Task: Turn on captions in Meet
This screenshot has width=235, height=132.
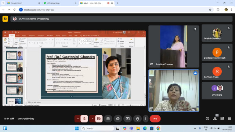Action: click(108, 119)
